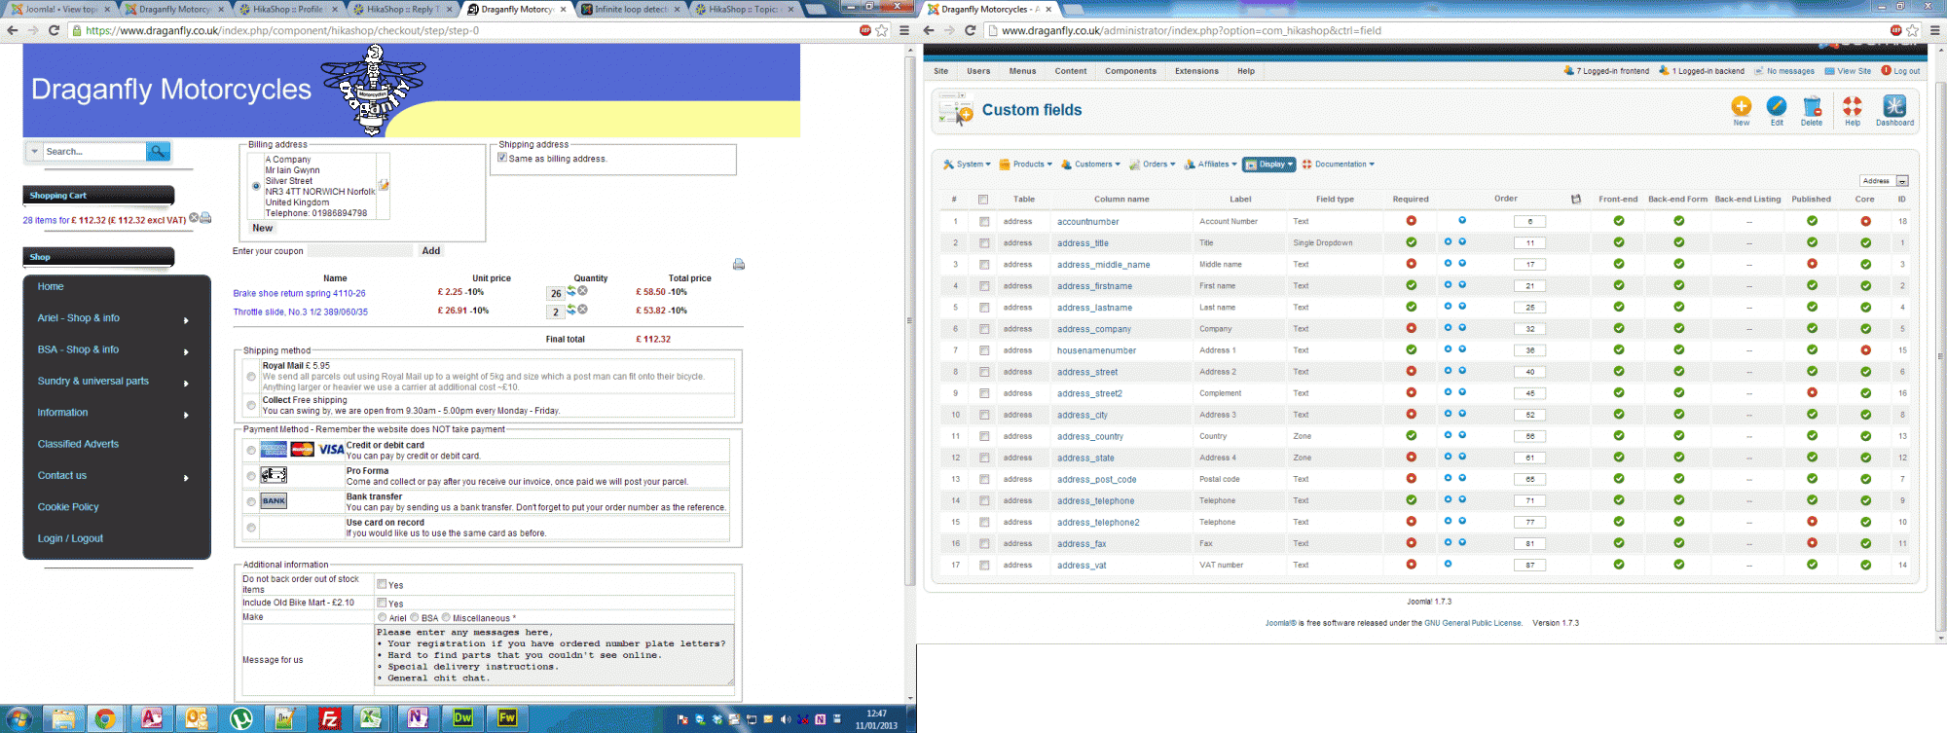The width and height of the screenshot is (1947, 733).
Task: Select the Collect free shipping option
Action: (x=251, y=405)
